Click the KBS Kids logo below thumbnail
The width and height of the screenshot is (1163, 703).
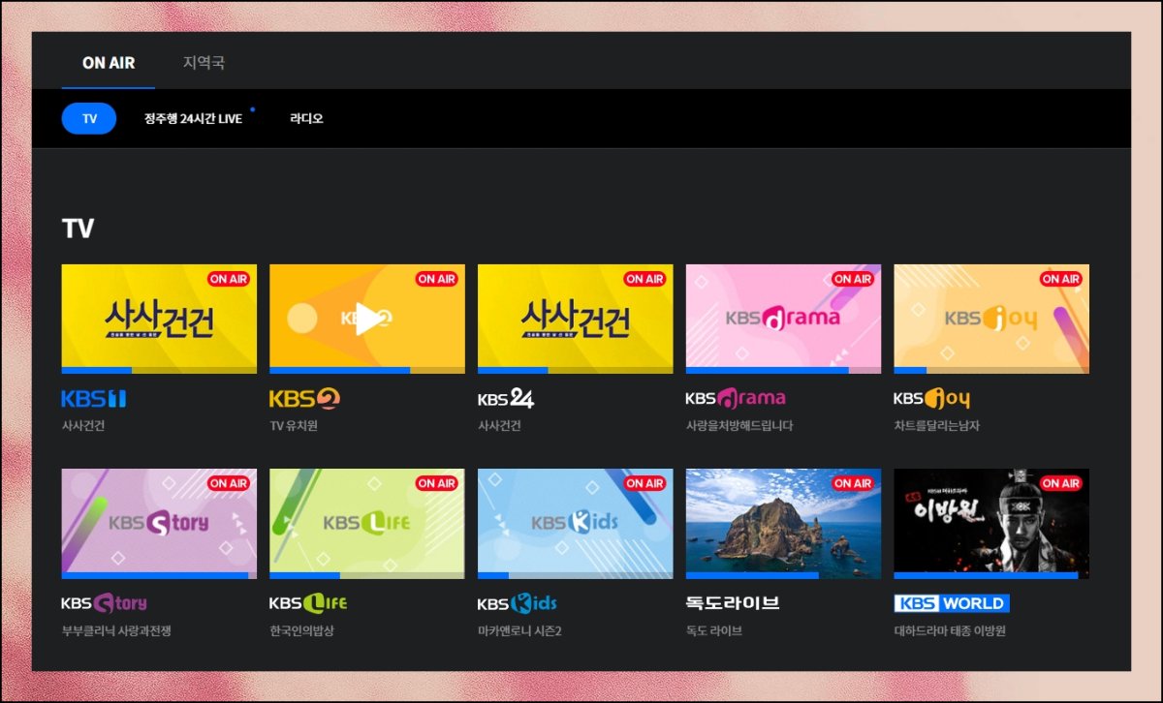tap(518, 603)
